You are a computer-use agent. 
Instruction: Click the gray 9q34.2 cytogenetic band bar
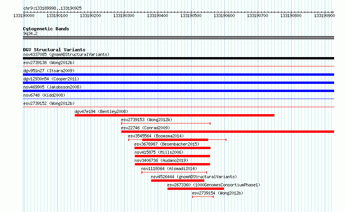coord(178,38)
